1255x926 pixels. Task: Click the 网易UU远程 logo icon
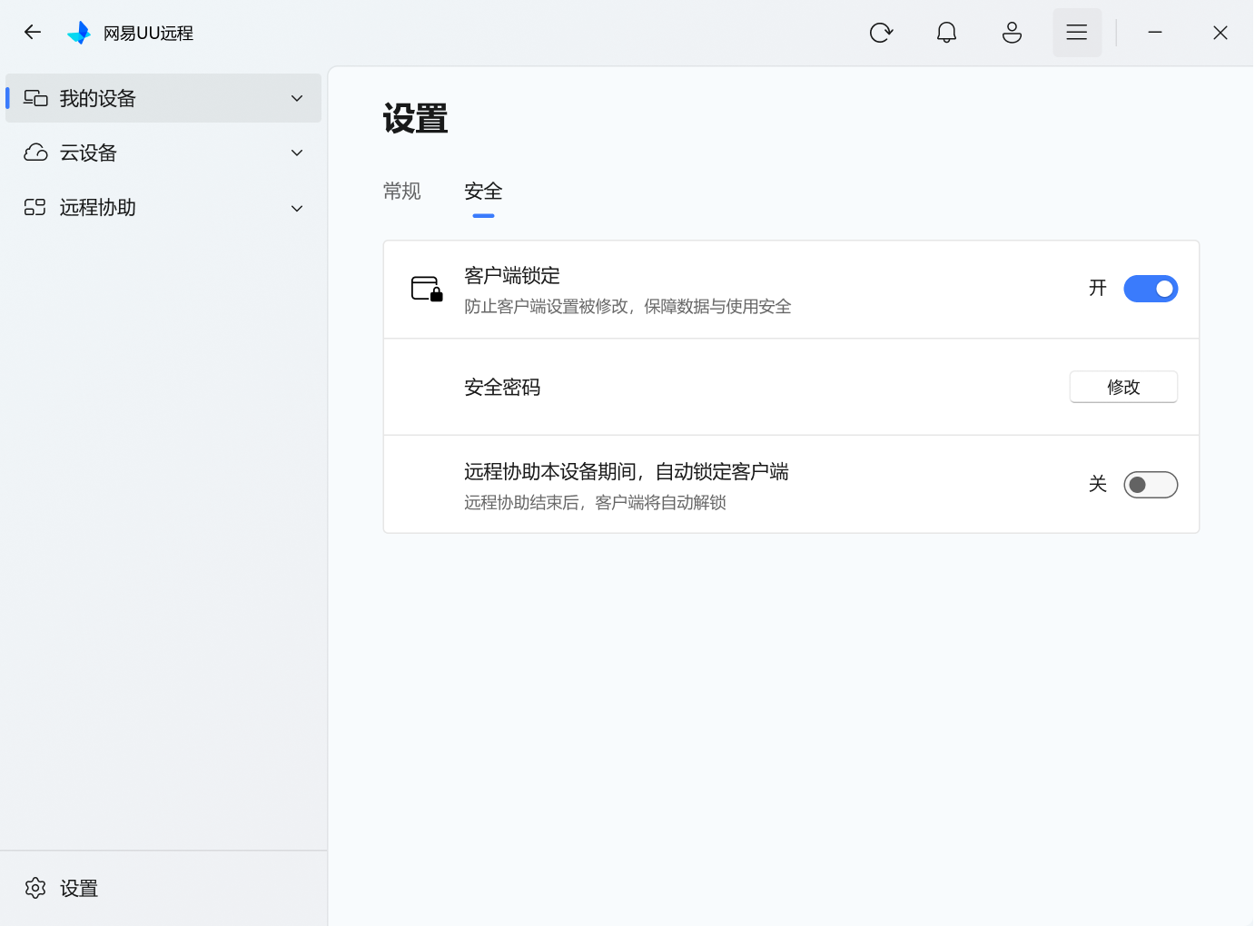tap(79, 33)
